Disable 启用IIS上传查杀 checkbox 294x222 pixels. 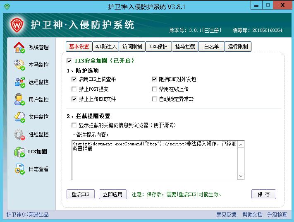point(74,79)
